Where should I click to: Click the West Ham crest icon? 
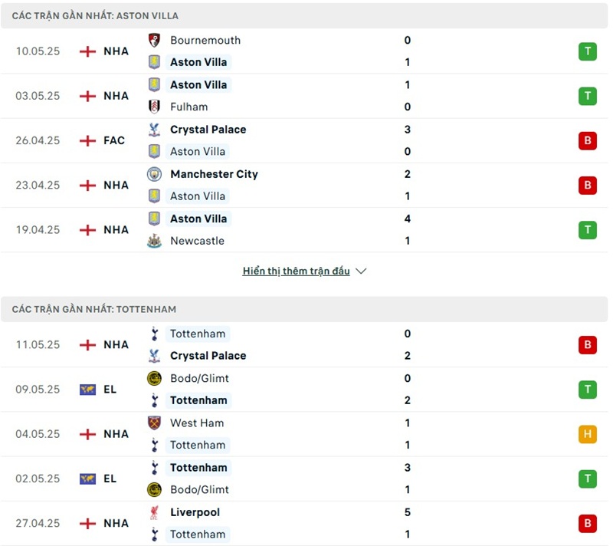(154, 423)
